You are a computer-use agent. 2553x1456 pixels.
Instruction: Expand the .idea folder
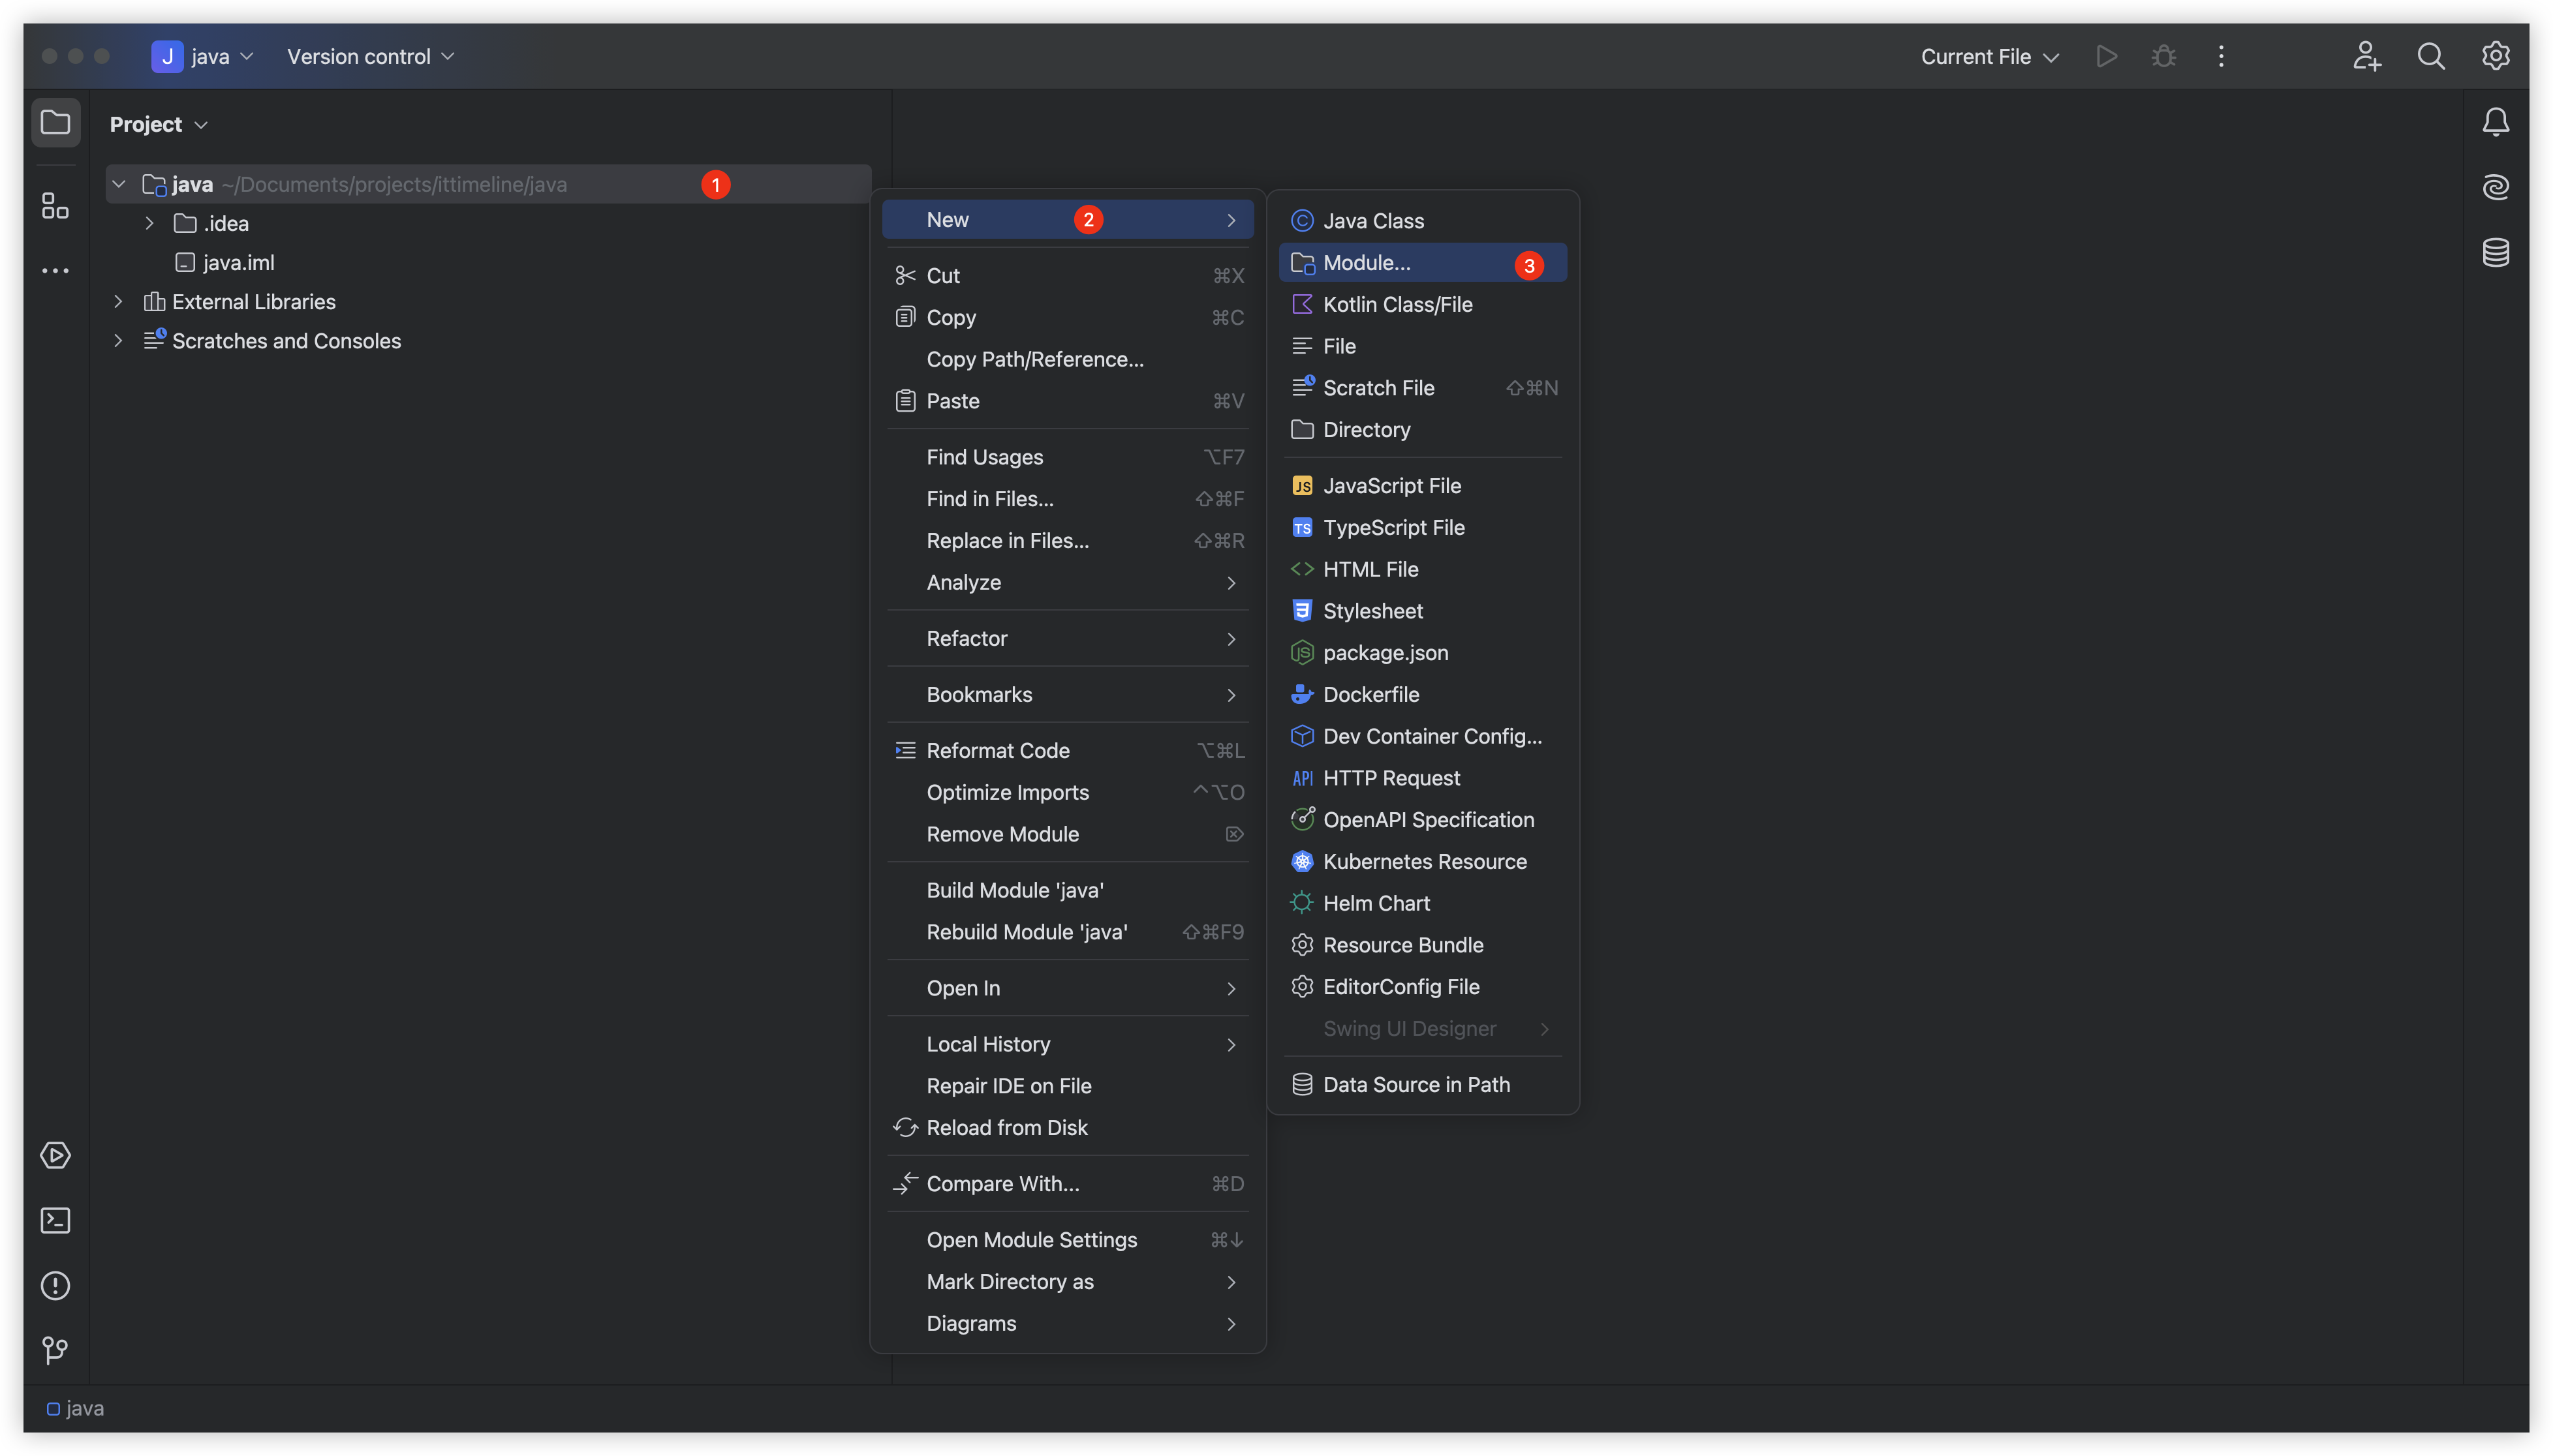click(149, 223)
